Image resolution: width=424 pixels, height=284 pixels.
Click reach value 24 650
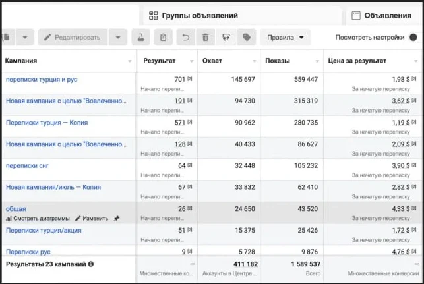click(x=245, y=209)
